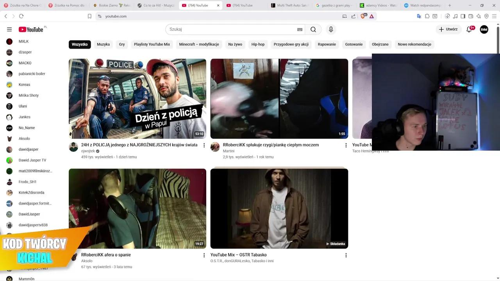Open the account avatar menu
Image resolution: width=500 pixels, height=281 pixels.
484,29
